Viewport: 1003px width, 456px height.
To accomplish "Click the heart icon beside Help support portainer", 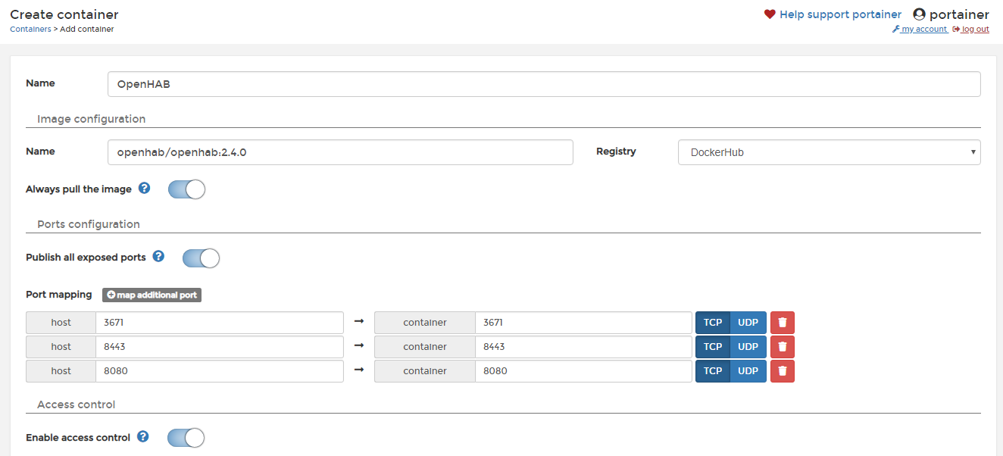I will coord(770,14).
